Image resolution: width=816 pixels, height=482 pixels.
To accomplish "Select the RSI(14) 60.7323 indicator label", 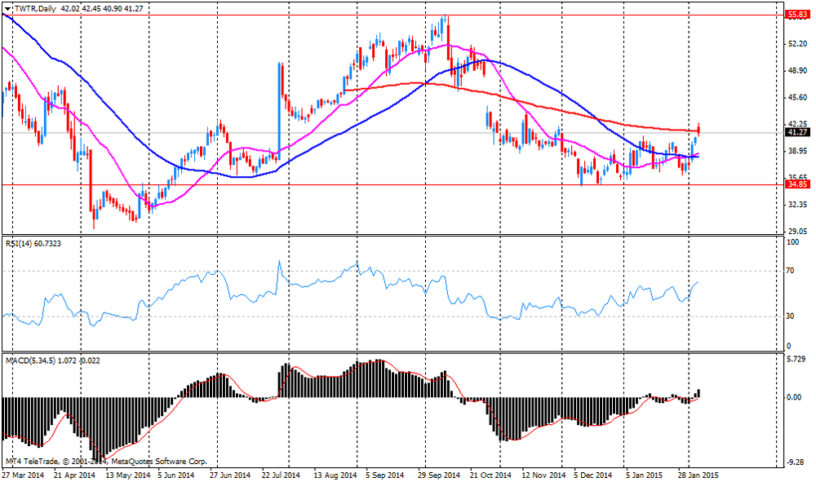I will tap(33, 243).
